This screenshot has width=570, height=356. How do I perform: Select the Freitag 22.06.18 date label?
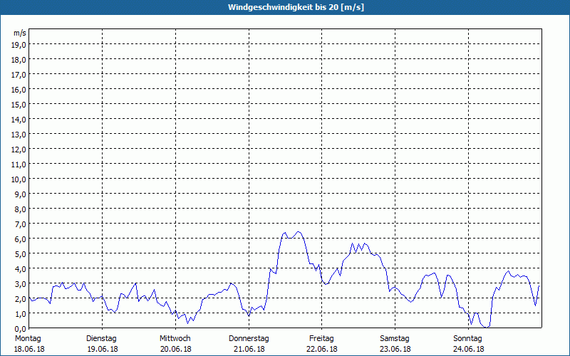click(x=322, y=344)
